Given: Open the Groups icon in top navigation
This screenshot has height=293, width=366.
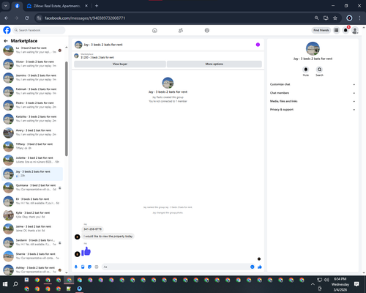Looking at the screenshot, I should 207,30.
